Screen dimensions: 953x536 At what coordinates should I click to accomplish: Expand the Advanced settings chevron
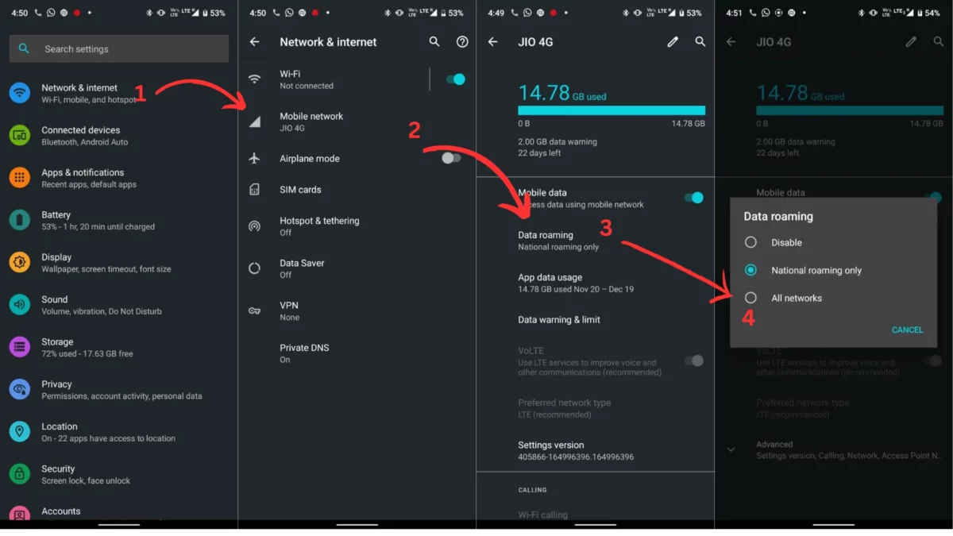[x=731, y=449]
